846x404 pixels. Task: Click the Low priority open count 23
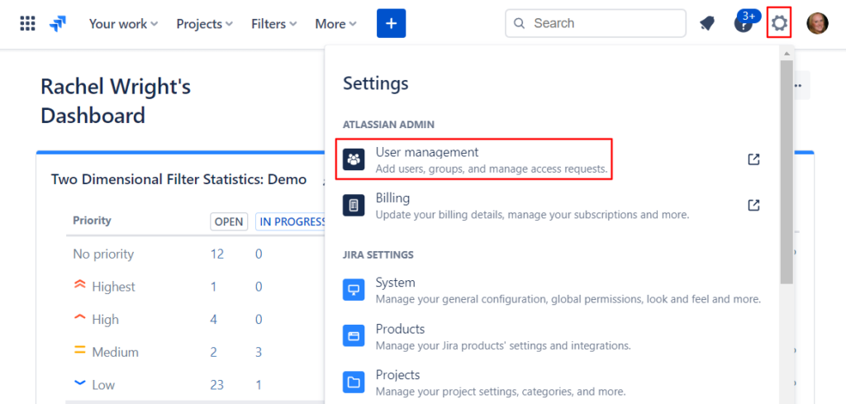coord(217,384)
